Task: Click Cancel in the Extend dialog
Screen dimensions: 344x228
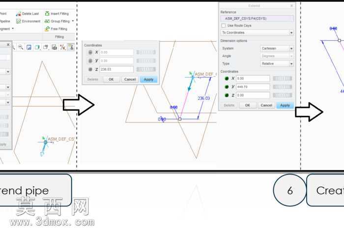Action: (x=266, y=105)
